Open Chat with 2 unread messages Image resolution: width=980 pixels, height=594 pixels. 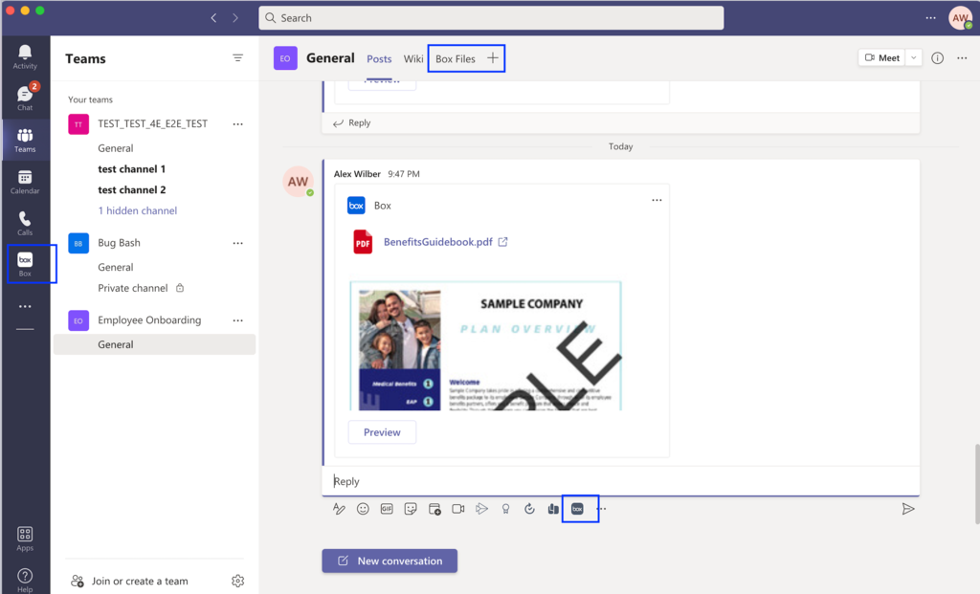pos(25,97)
